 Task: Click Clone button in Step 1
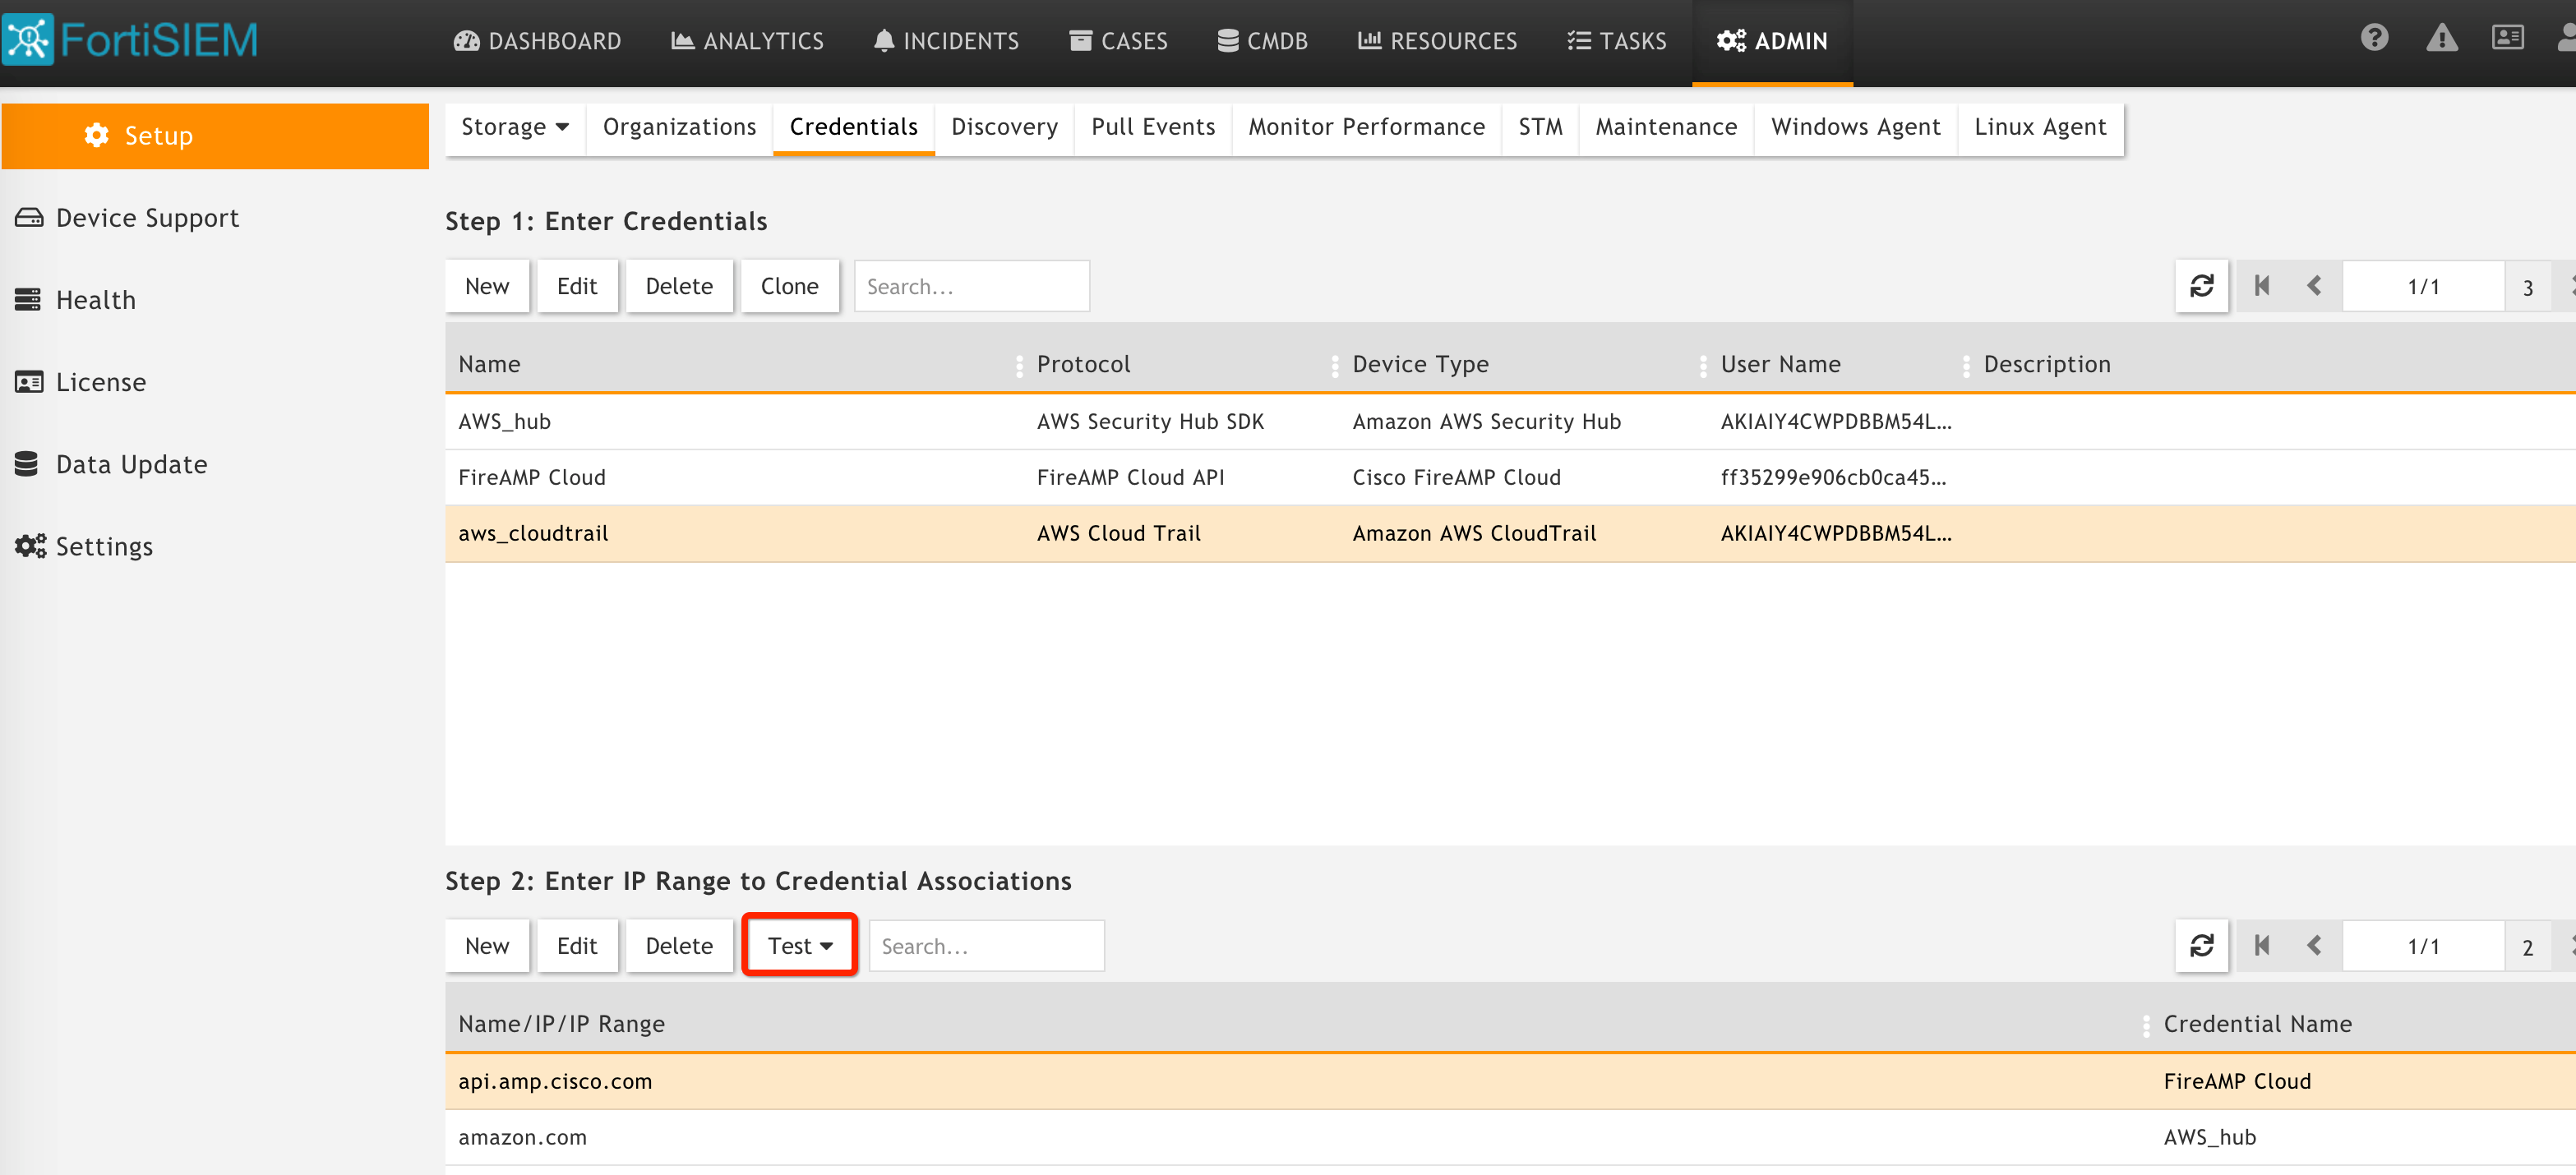pos(789,286)
